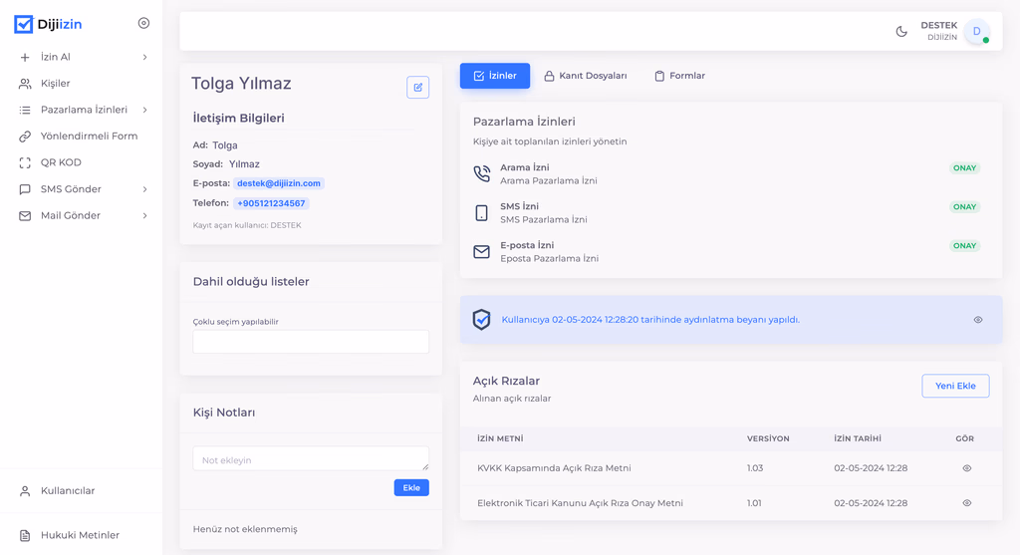Open Kişiler in the sidebar
The width and height of the screenshot is (1020, 555).
tap(55, 84)
